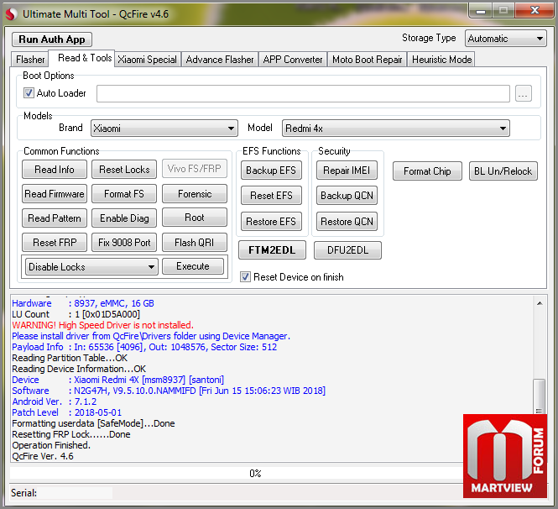Click the MartView Forum logo
This screenshot has height=509, width=558.
pyautogui.click(x=504, y=455)
